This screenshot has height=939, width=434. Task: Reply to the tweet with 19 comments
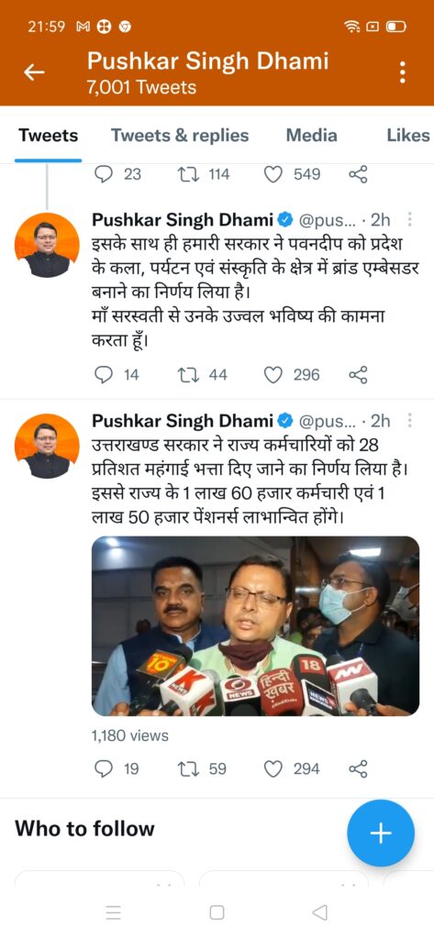[x=104, y=769]
